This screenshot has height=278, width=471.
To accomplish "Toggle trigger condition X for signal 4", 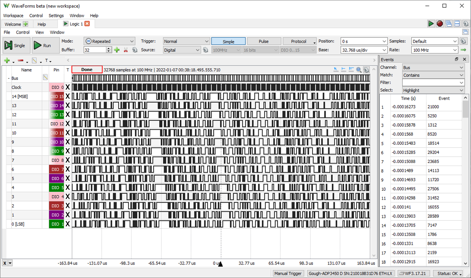I will click(x=68, y=187).
